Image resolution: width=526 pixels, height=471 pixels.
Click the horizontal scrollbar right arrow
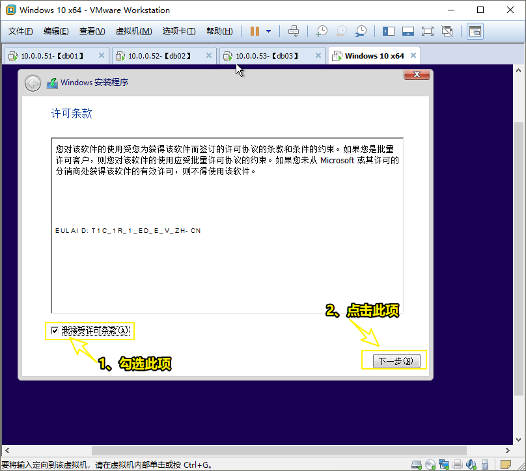508,451
